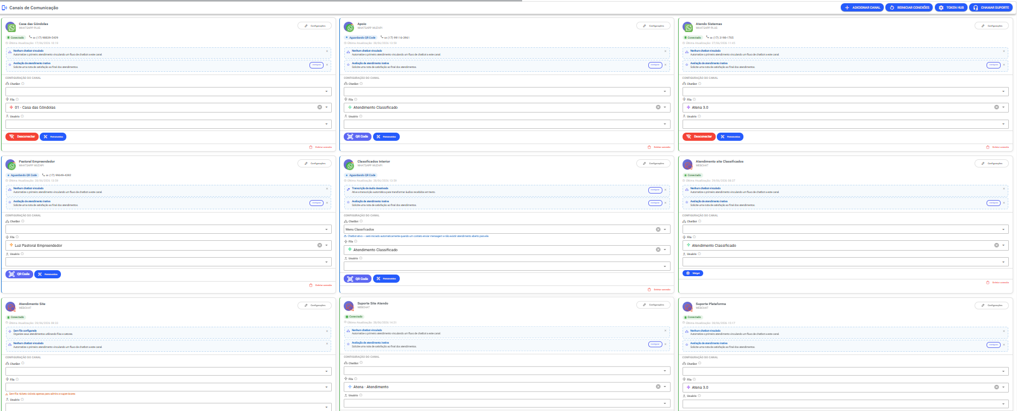Expand the Chatbot dropdown in Casa das Gôndolas
The height and width of the screenshot is (411, 1017).
tap(168, 91)
